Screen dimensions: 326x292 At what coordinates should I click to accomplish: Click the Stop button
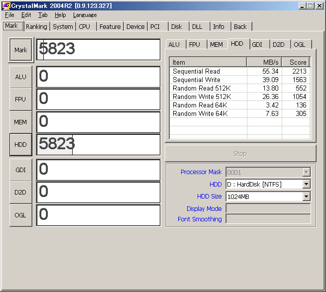pyautogui.click(x=240, y=154)
